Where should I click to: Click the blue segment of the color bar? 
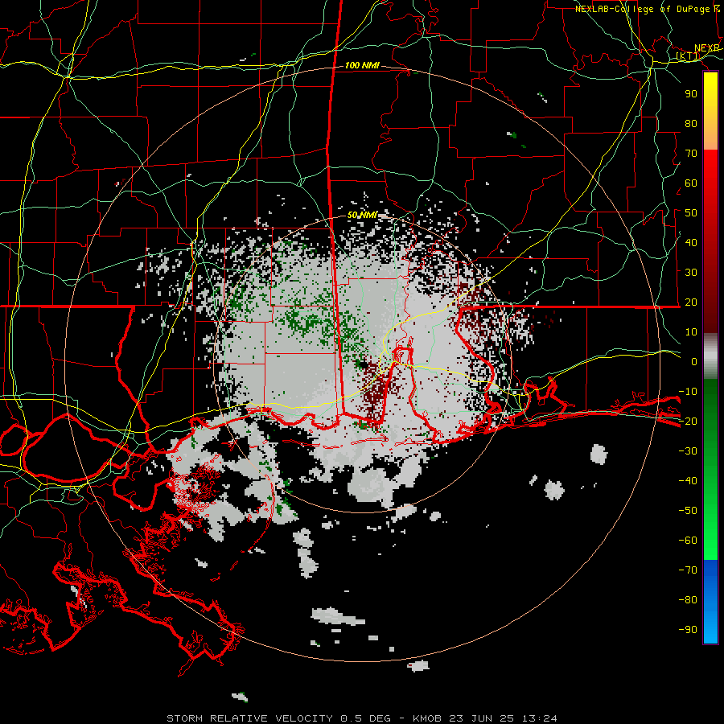(x=710, y=602)
